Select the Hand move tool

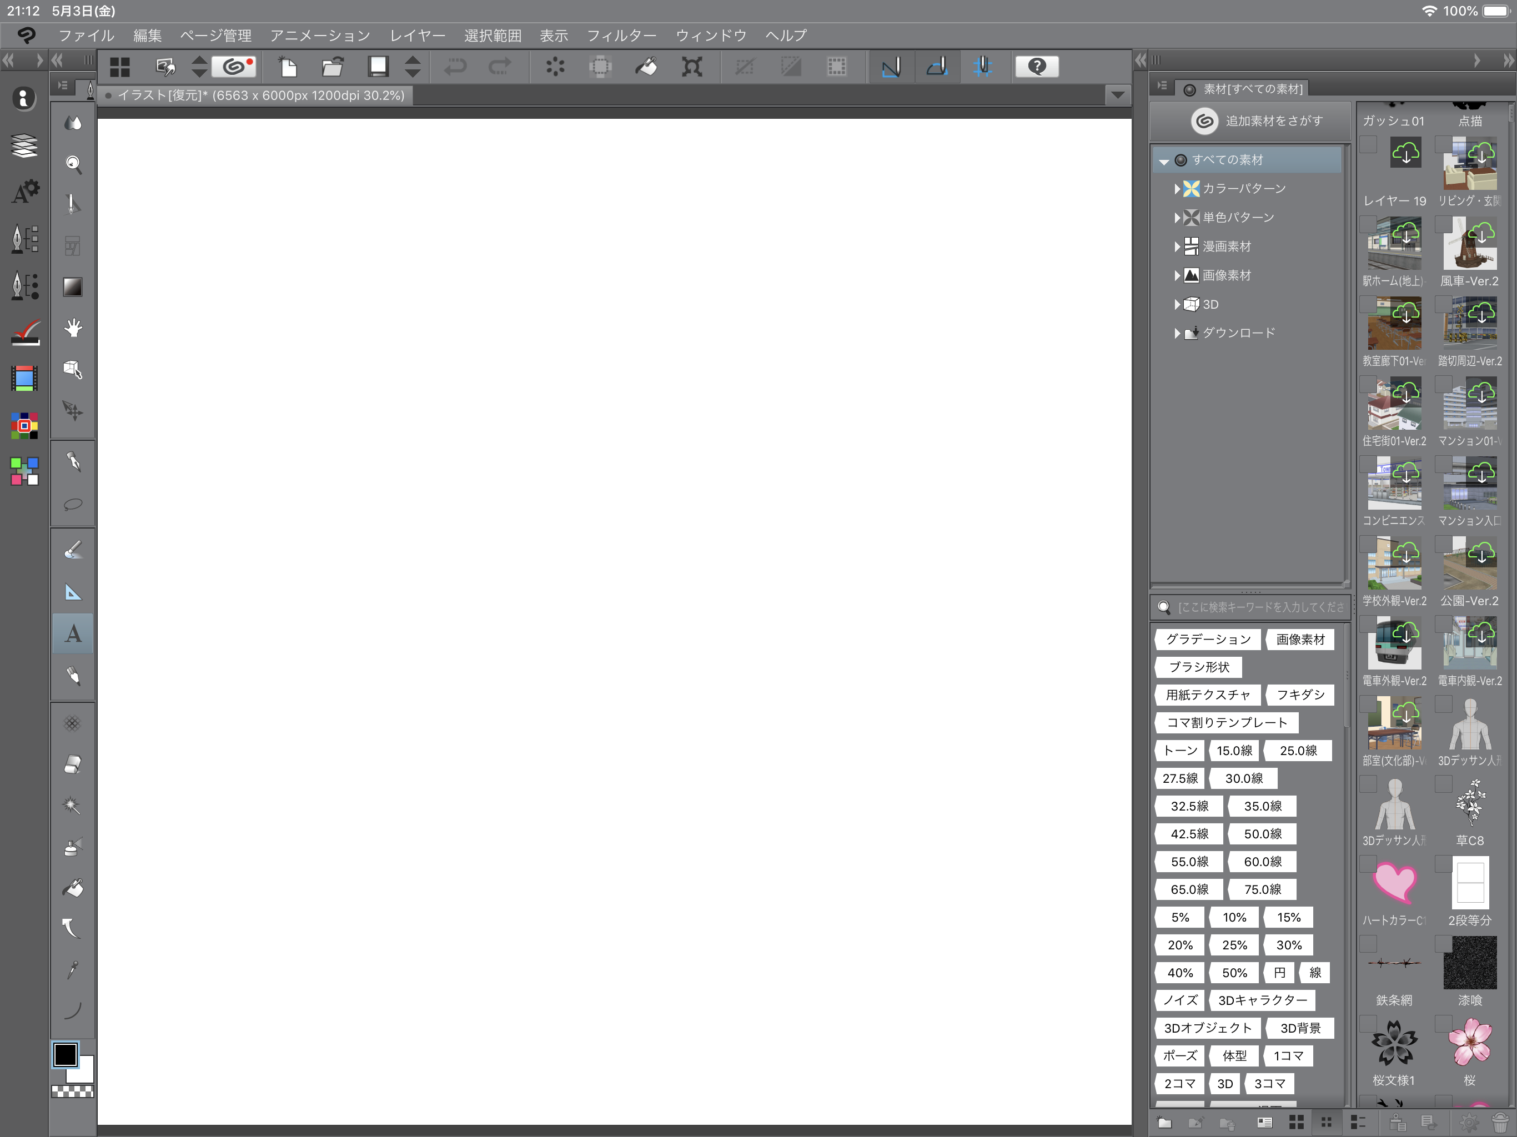(73, 328)
